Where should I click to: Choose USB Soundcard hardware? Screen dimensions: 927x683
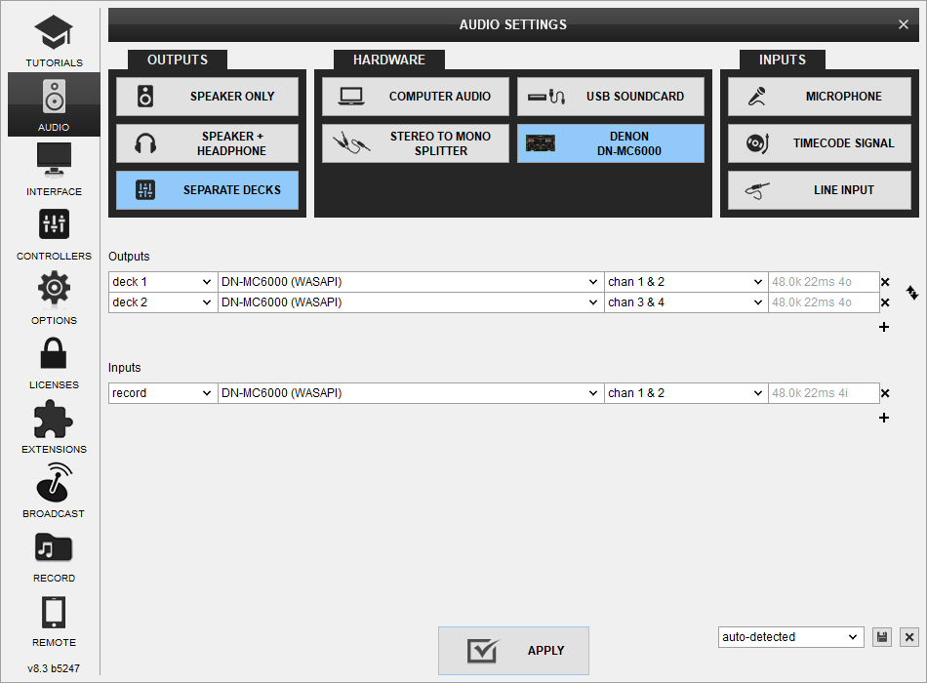coord(610,97)
